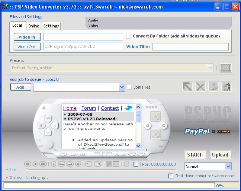Click the '0%' progress percentage text
241x191 pixels.
coord(220,186)
